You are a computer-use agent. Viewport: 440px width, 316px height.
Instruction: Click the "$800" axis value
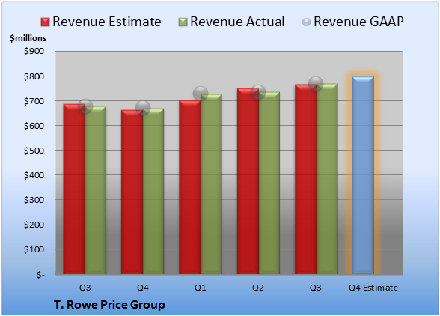34,76
